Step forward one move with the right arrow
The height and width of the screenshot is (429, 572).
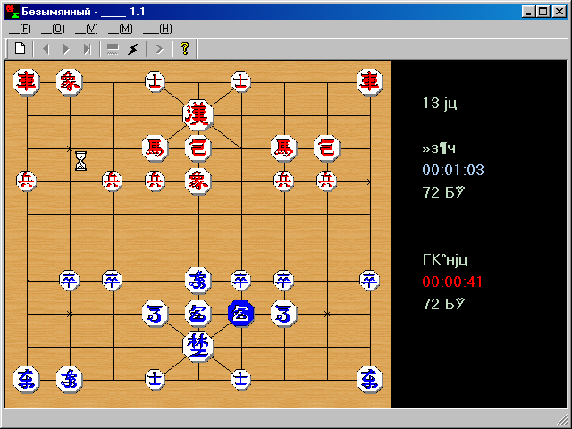66,48
